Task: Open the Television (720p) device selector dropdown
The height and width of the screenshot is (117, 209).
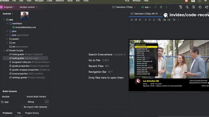Action: click(124, 7)
